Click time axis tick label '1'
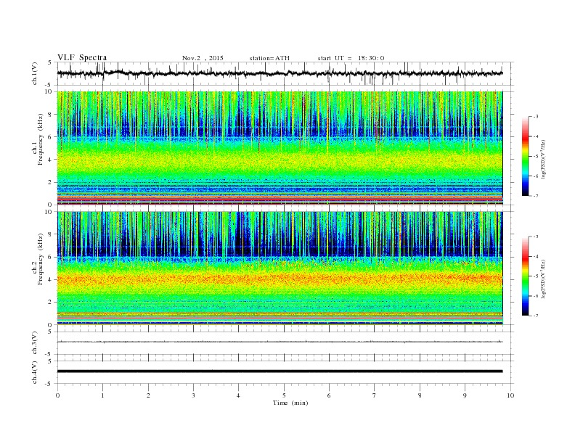 click(102, 395)
